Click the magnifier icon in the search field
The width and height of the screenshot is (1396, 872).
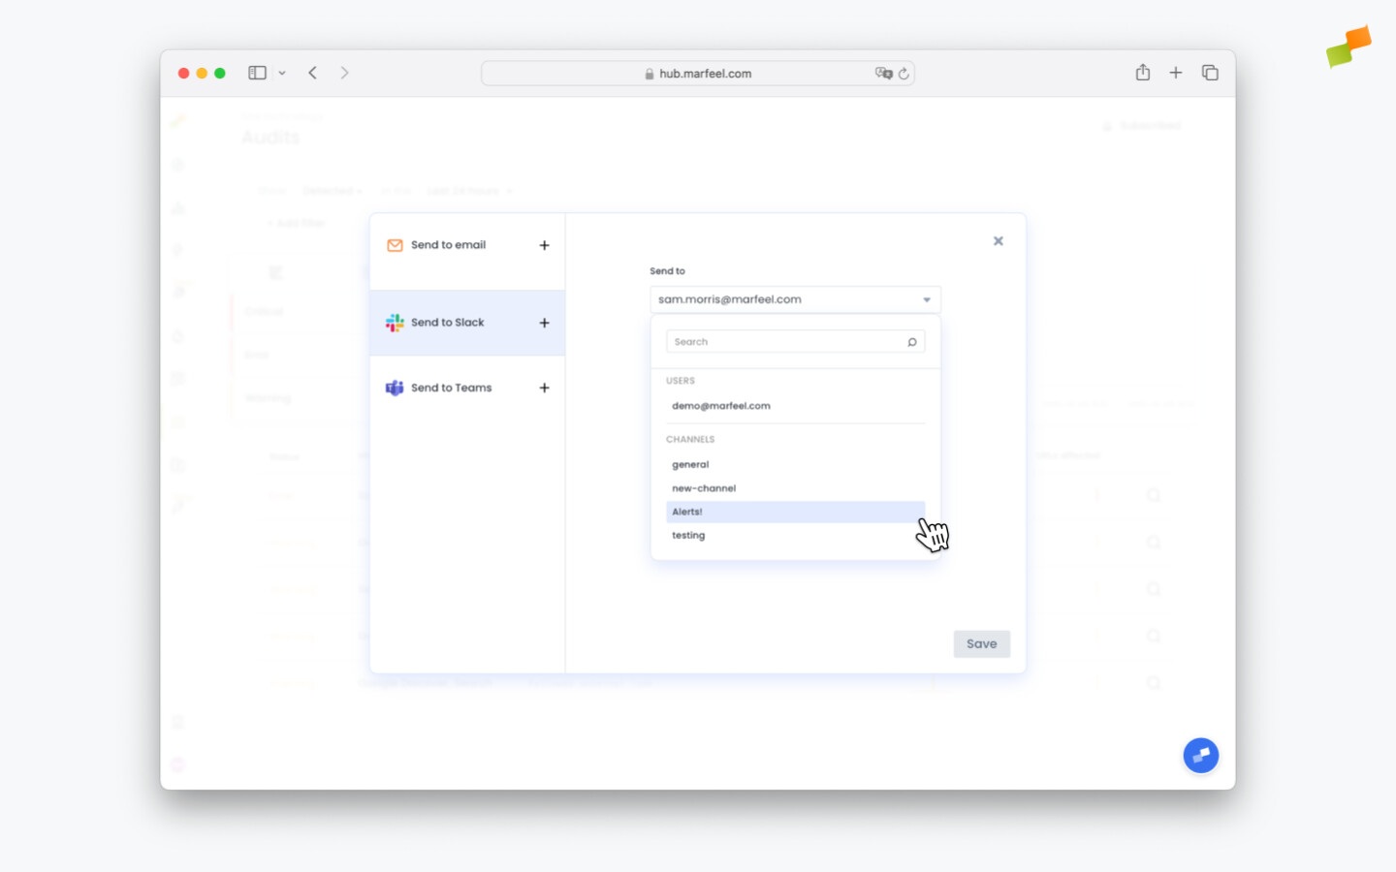point(911,341)
